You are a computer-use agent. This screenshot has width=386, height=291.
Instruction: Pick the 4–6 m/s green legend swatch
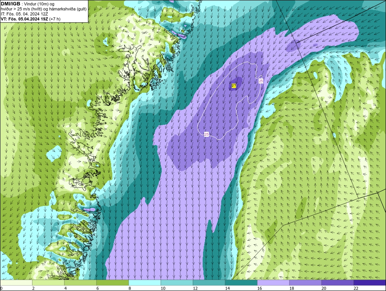[80, 282]
